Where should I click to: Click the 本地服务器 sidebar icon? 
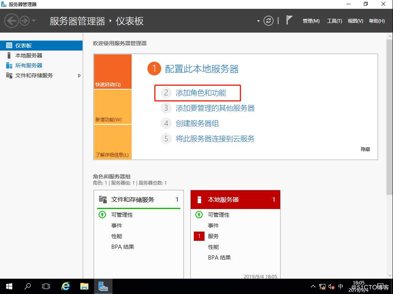coord(9,56)
